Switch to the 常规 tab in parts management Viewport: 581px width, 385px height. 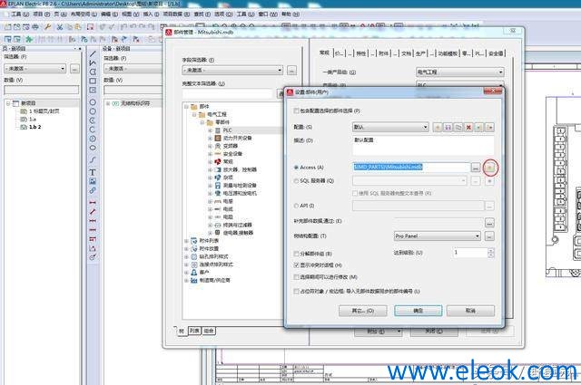tap(324, 53)
